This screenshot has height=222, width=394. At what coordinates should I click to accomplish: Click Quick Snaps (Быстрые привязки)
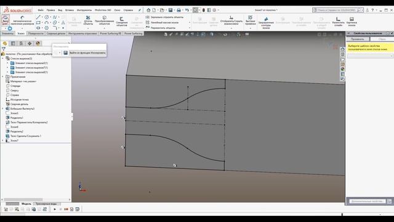coord(251,20)
